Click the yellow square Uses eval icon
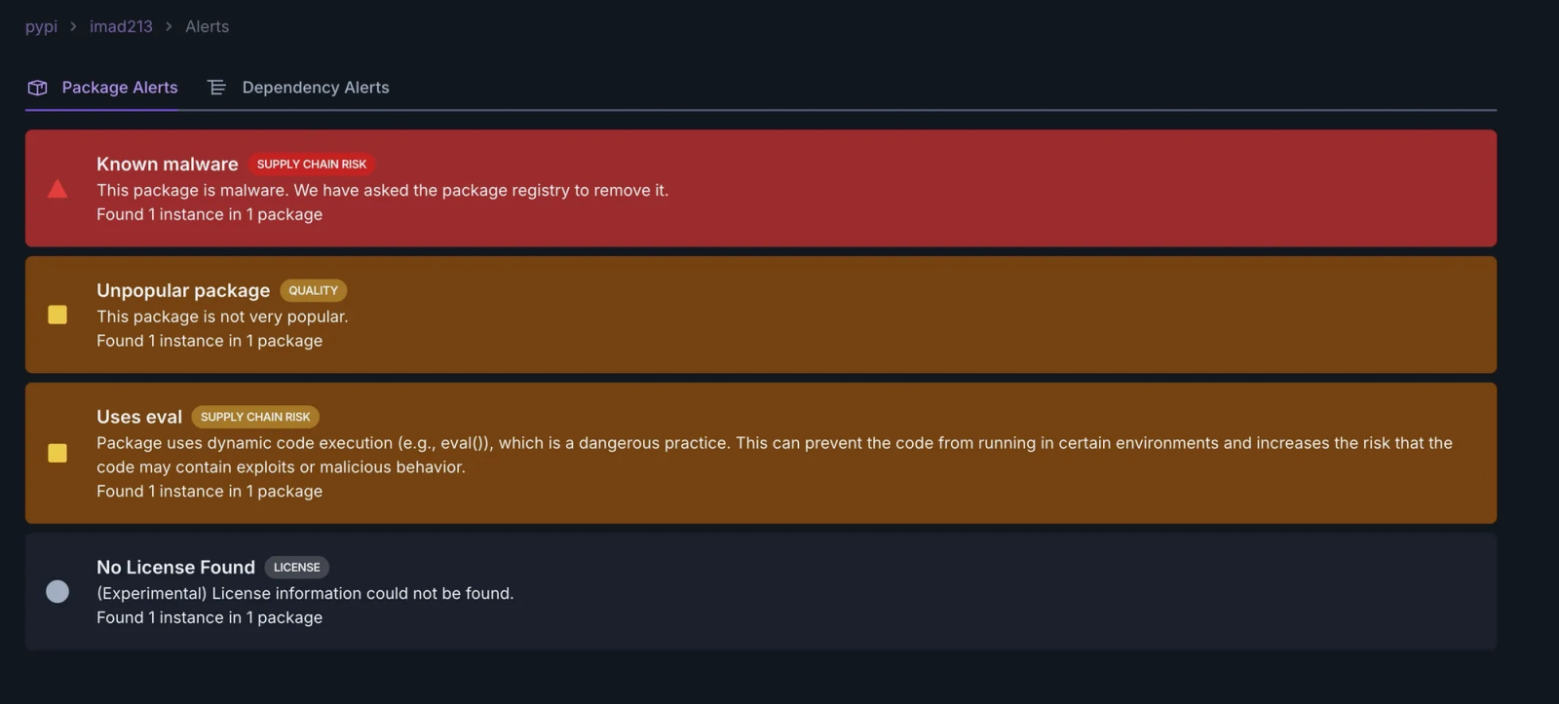This screenshot has width=1559, height=704. click(57, 453)
